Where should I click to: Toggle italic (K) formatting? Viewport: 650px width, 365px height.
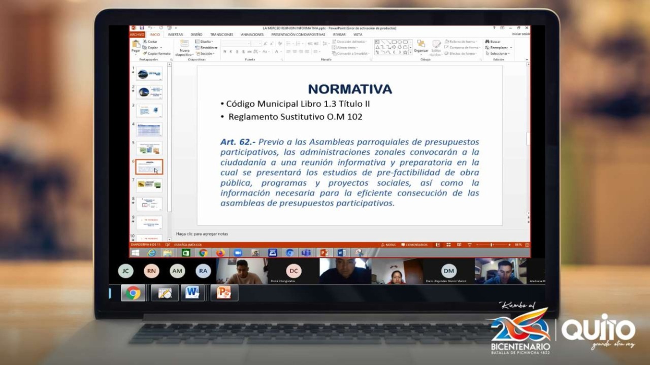230,52
